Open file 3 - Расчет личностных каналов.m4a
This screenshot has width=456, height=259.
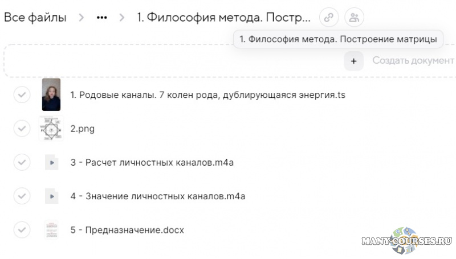pyautogui.click(x=152, y=163)
